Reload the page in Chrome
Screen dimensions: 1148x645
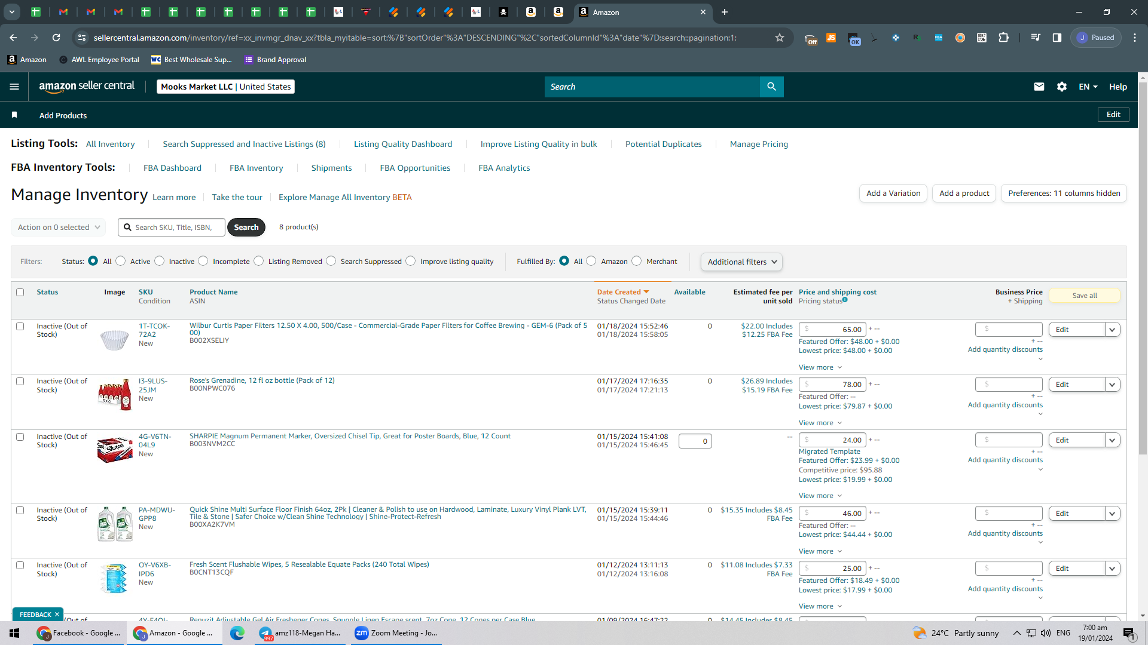pos(56,38)
